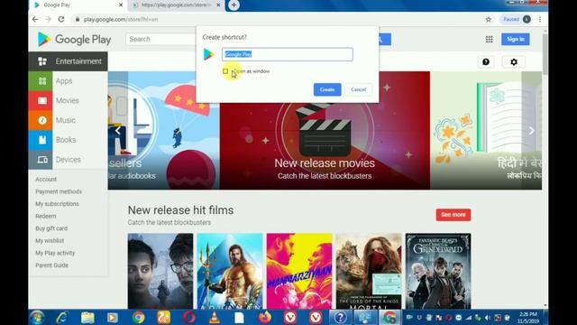Screen dimensions: 577x325
Task: Open My subscriptions link
Action: pos(57,204)
